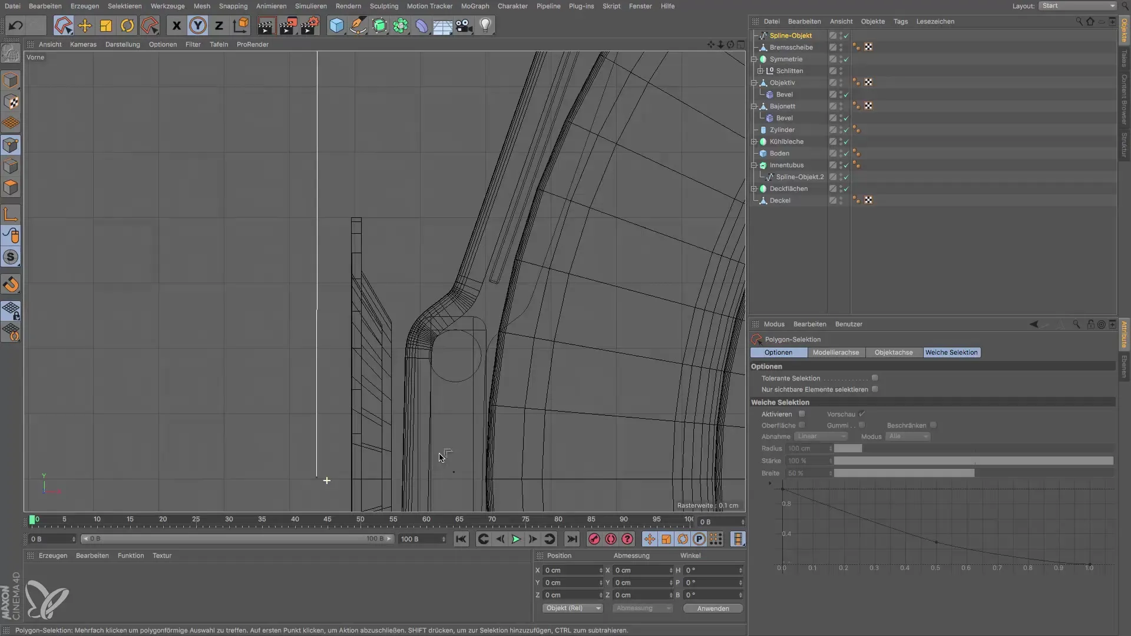Collapse the Objektiv hierarchy
Viewport: 1131px width, 636px height.
754,82
